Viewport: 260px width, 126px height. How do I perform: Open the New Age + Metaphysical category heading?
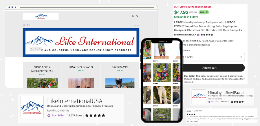click(x=42, y=69)
